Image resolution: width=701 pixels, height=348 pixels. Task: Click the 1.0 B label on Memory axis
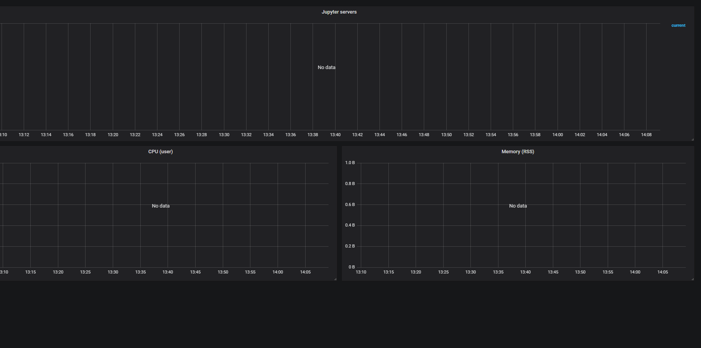click(350, 163)
